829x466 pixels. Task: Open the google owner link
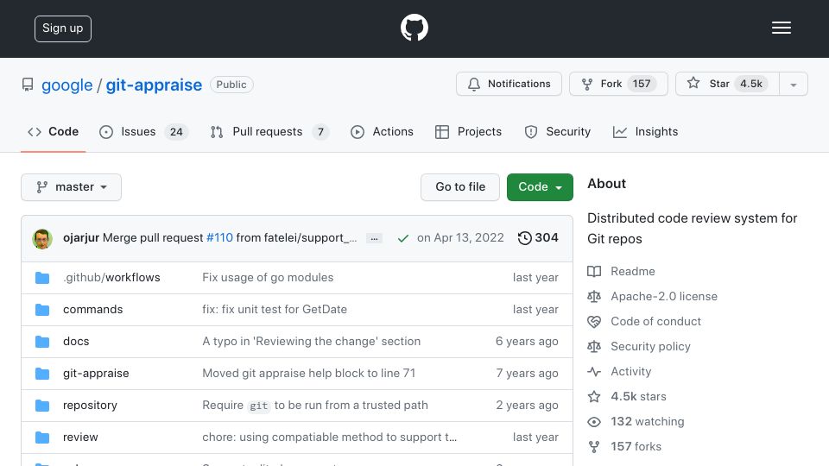point(67,85)
